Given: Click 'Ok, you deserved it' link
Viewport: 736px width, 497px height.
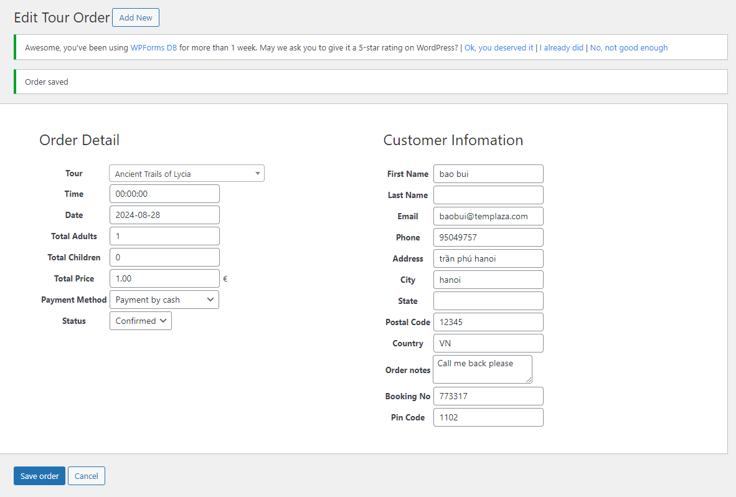Looking at the screenshot, I should click(x=499, y=47).
